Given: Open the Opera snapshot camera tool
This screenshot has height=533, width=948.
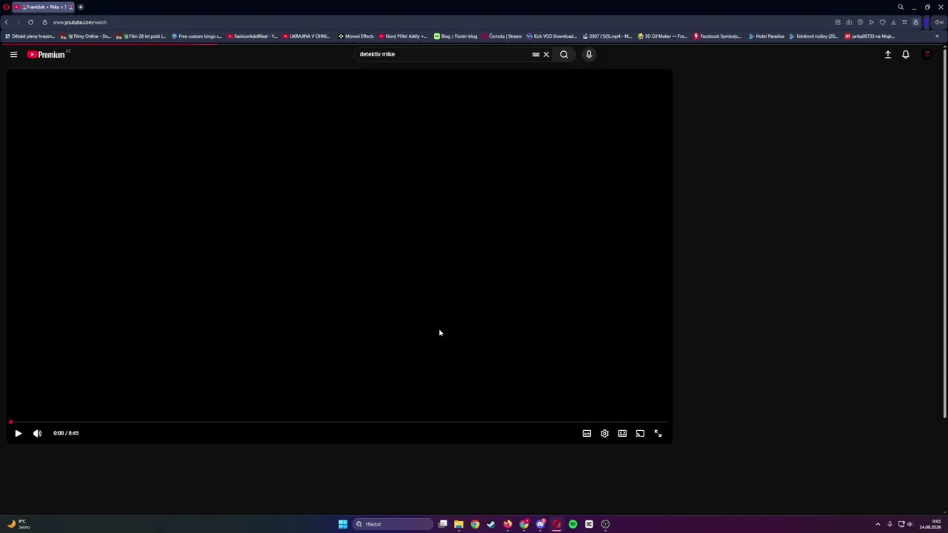Looking at the screenshot, I should 849,22.
